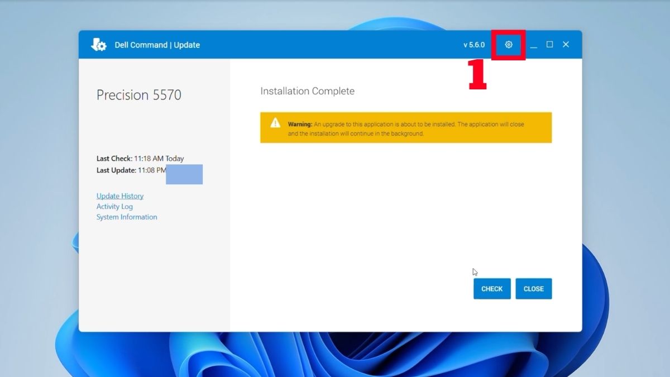
Task: Open settings via the gear icon
Action: (x=509, y=45)
